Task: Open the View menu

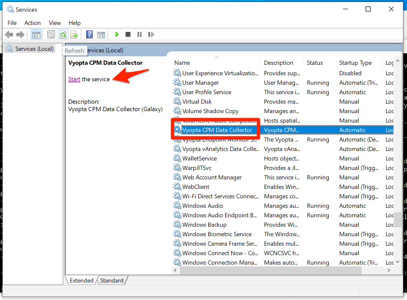Action: (x=55, y=23)
